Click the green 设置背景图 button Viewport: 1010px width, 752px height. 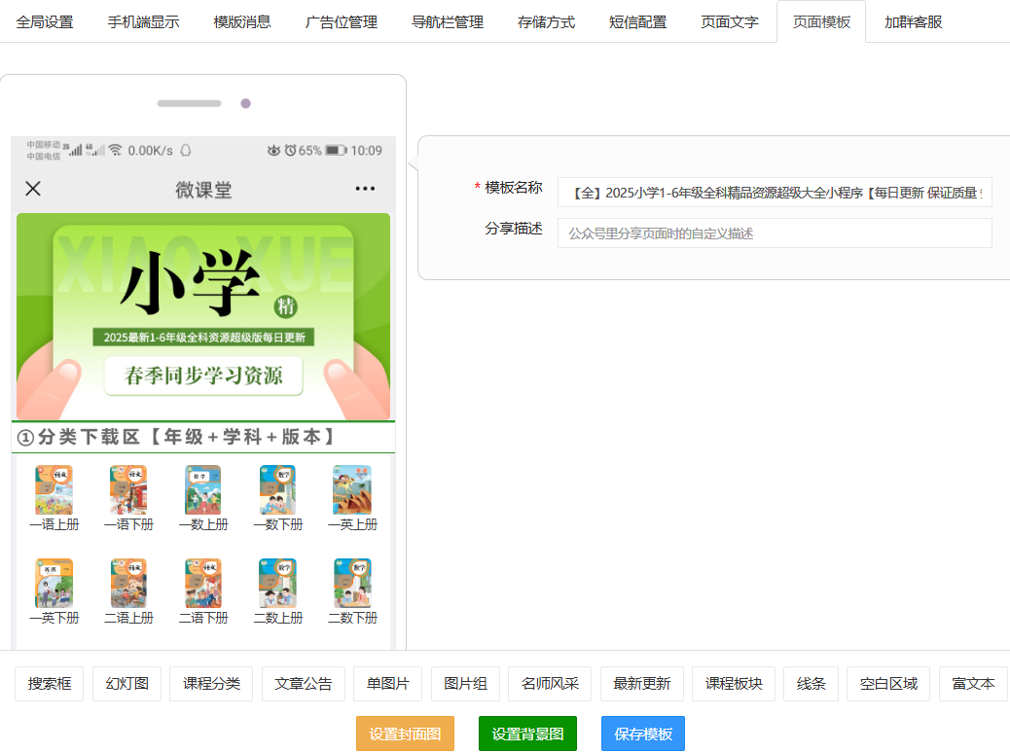click(527, 734)
